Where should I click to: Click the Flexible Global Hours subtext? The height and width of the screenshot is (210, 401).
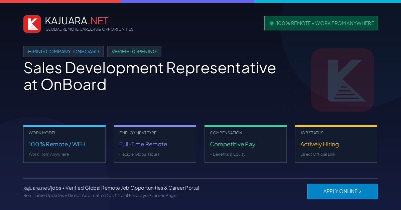point(139,154)
